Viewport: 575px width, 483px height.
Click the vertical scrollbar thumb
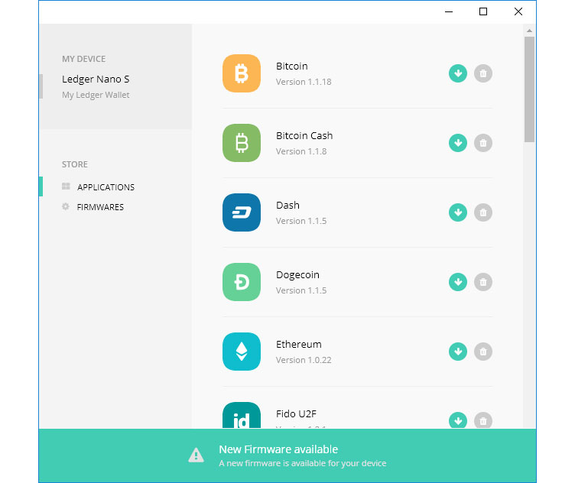click(529, 89)
